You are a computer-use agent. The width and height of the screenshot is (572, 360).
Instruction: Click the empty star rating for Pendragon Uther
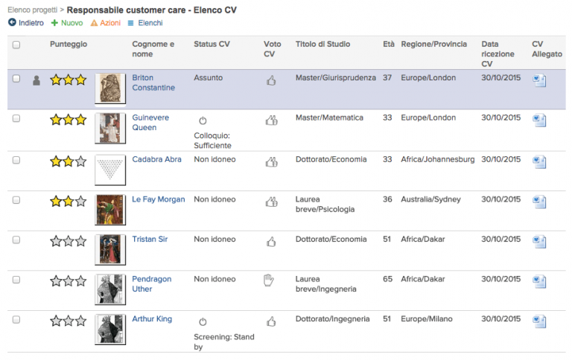coord(69,280)
